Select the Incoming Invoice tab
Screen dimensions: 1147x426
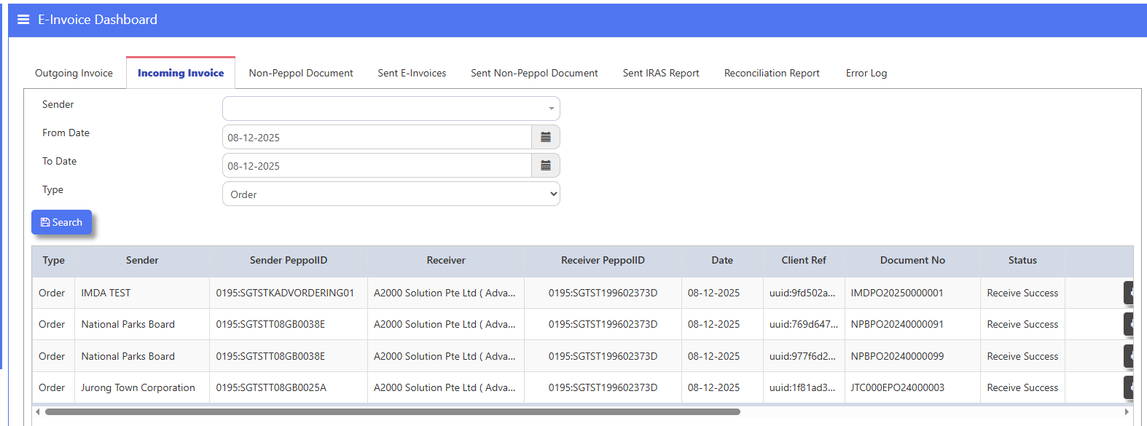click(x=181, y=73)
